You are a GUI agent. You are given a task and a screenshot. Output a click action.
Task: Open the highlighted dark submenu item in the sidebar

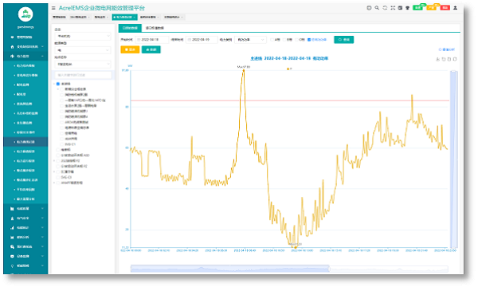coord(25,142)
